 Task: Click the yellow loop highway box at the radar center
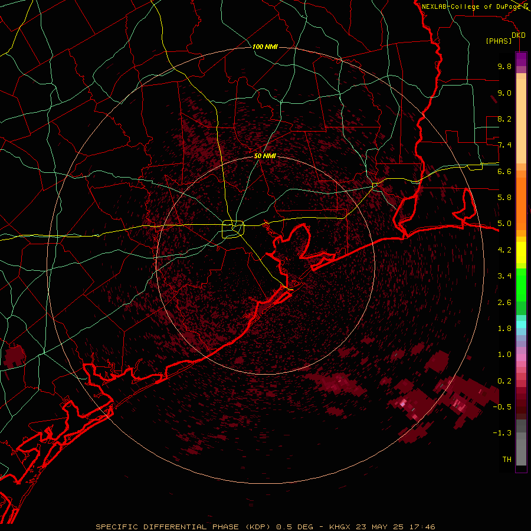tap(232, 229)
